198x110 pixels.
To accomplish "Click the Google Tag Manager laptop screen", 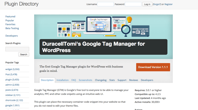I will pyautogui.click(x=99, y=24).
